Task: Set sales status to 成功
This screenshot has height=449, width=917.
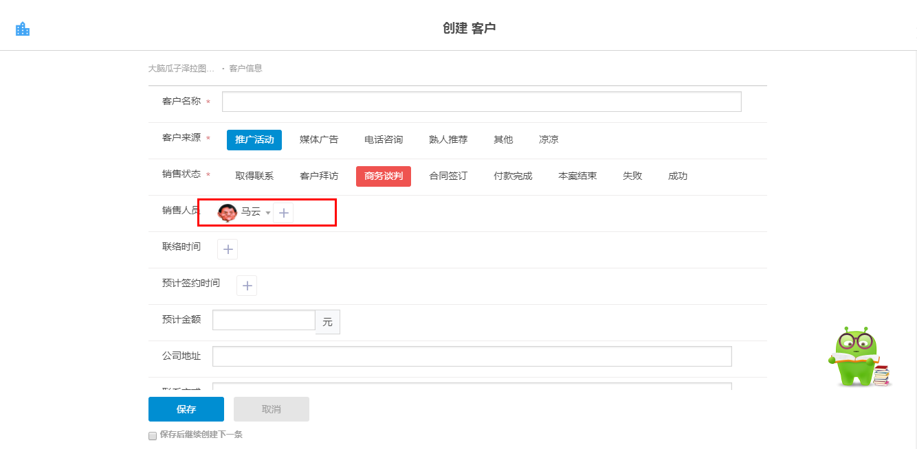Action: click(678, 176)
